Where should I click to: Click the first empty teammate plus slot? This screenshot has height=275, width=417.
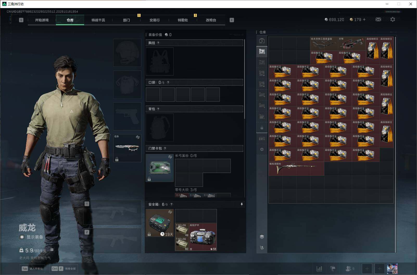pyautogui.click(x=367, y=268)
